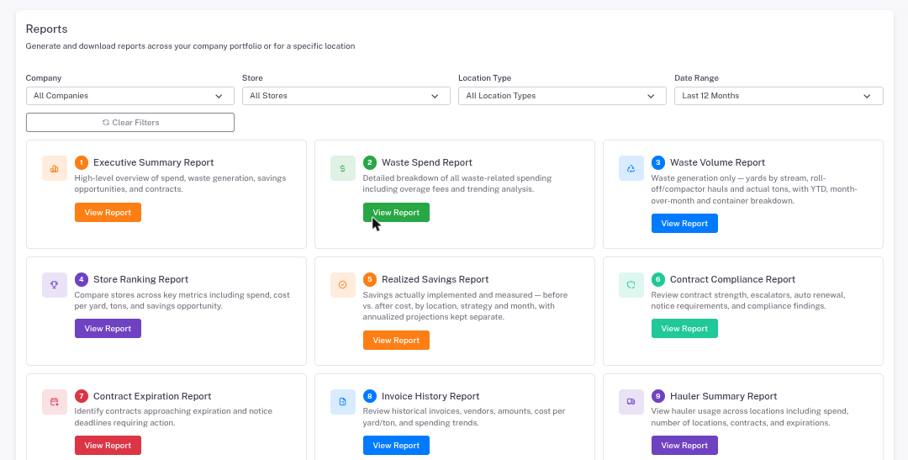The width and height of the screenshot is (908, 460).
Task: Click the teal number 6 badge
Action: (x=657, y=279)
